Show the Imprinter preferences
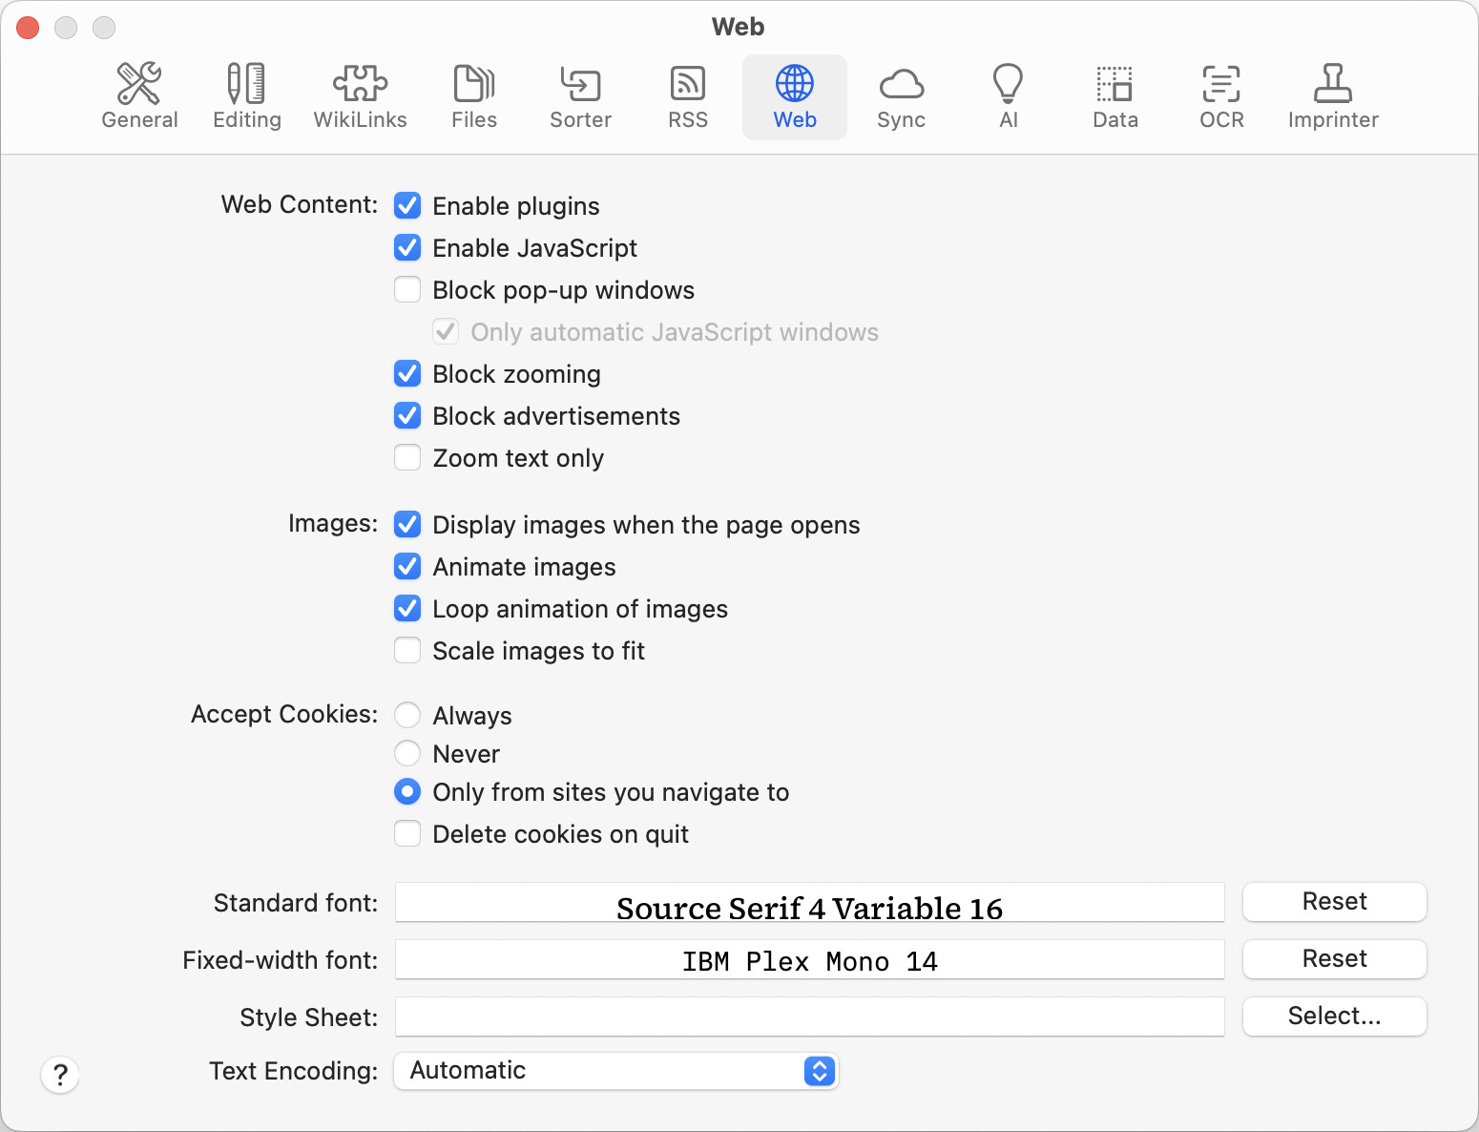 pos(1333,96)
